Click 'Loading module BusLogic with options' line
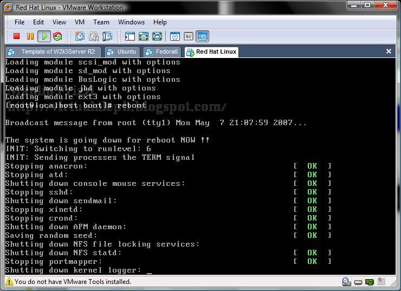The image size is (401, 291). [x=93, y=80]
